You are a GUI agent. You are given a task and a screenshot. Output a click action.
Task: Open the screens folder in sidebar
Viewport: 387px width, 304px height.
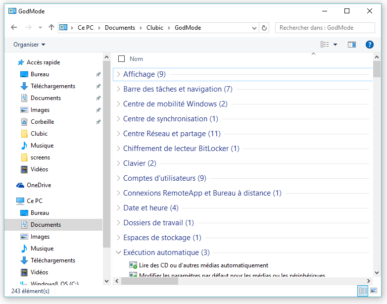pos(40,157)
